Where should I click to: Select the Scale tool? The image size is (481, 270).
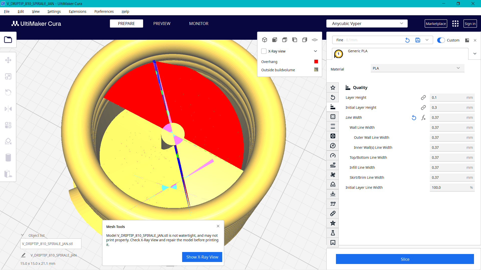[8, 76]
